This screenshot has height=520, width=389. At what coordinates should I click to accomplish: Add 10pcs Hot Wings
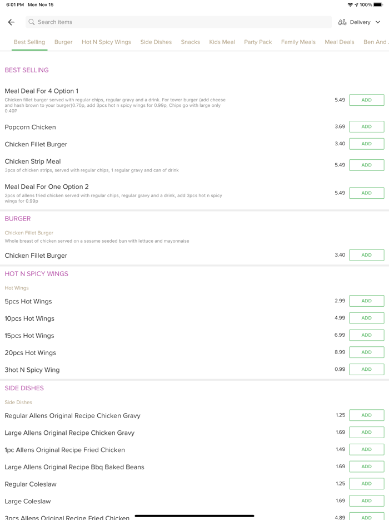pyautogui.click(x=366, y=318)
